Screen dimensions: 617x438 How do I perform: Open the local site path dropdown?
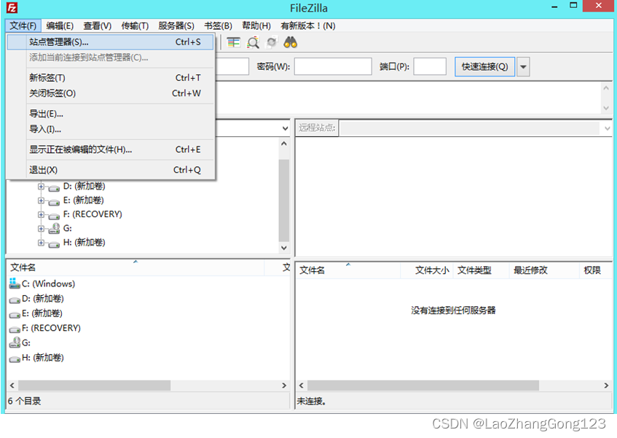pos(286,128)
